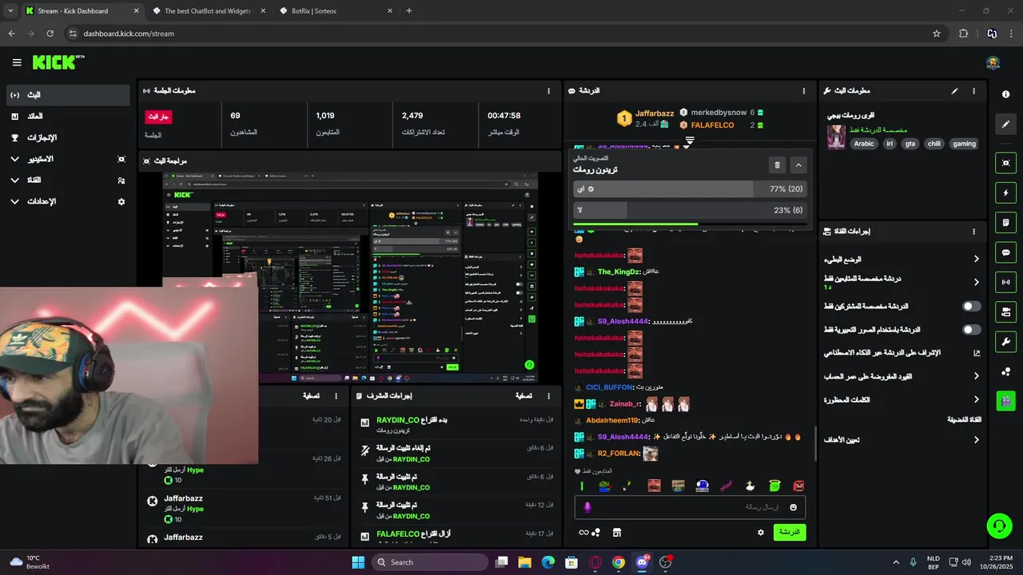Screen dimensions: 1023x575
Task: Click the angry red emote in the quick emotes row
Action: [x=798, y=486]
